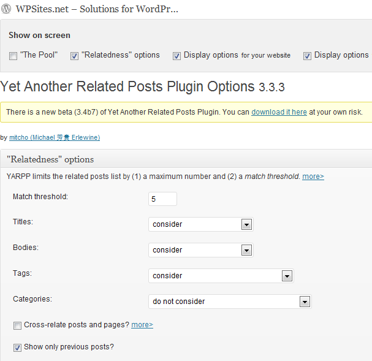Click "more>" link beside Cross-relate posts
Viewport: 372px width, 361px height.
142,325
